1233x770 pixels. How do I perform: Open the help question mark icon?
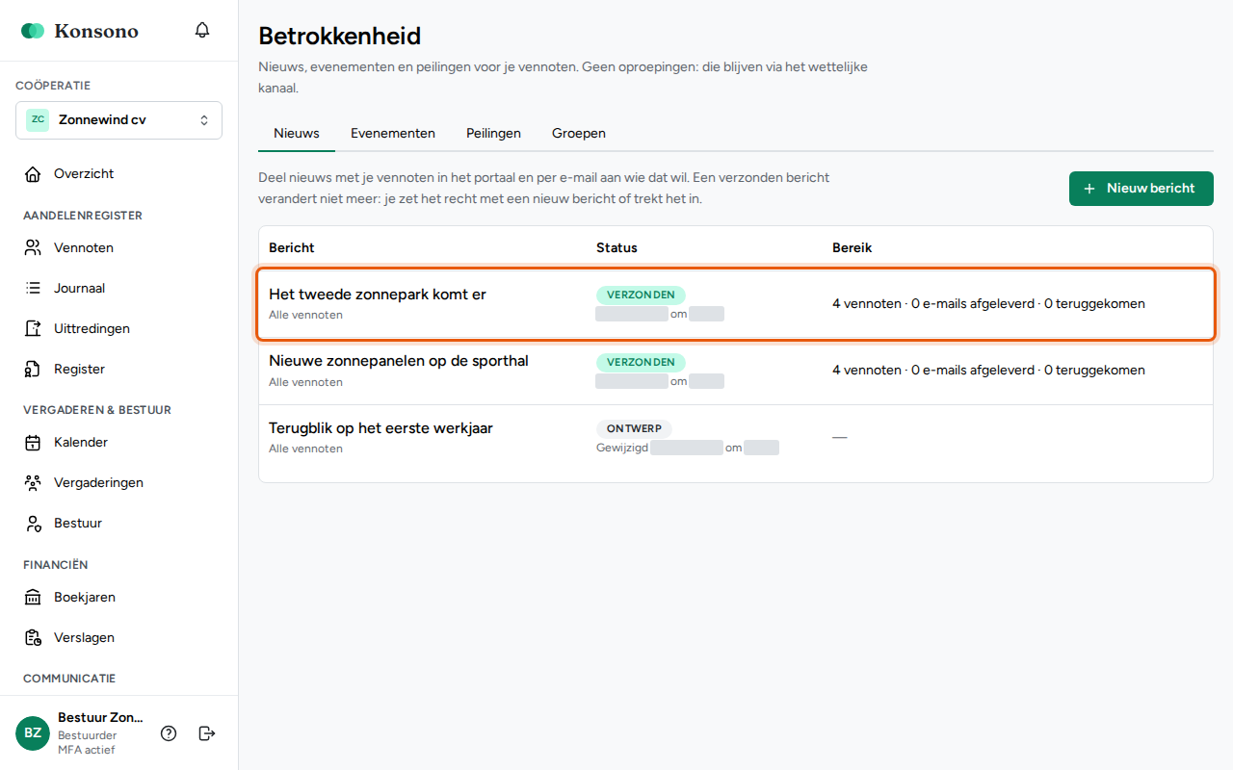pyautogui.click(x=169, y=733)
